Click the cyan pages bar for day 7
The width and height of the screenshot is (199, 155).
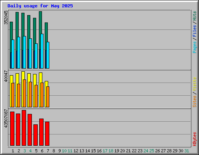coord(48,55)
